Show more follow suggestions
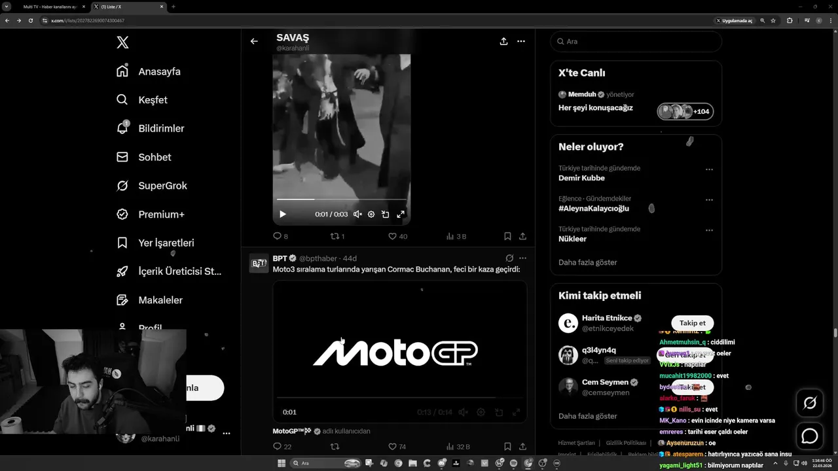This screenshot has width=838, height=471. pos(588,416)
